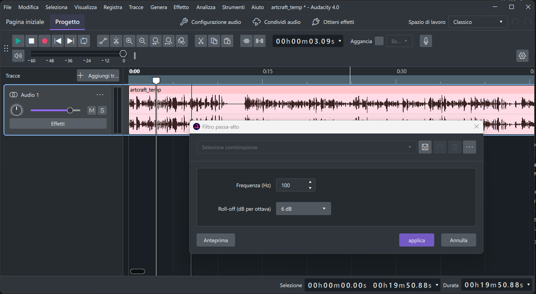This screenshot has height=294, width=536.
Task: Click the split clip tool icon
Action: (x=116, y=41)
